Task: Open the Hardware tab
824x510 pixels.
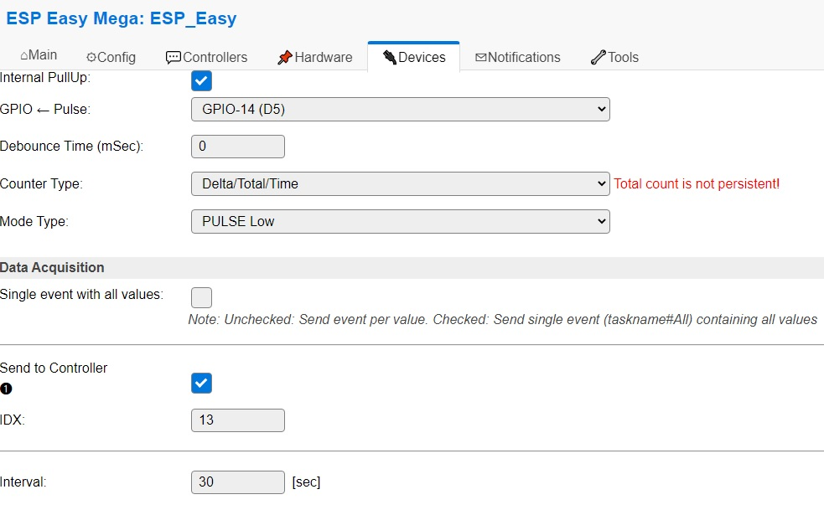Action: [x=315, y=57]
